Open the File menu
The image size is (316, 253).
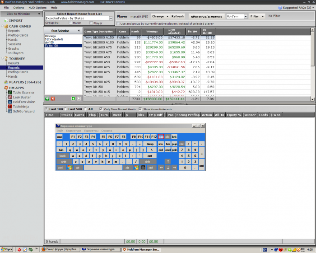pos(6,8)
